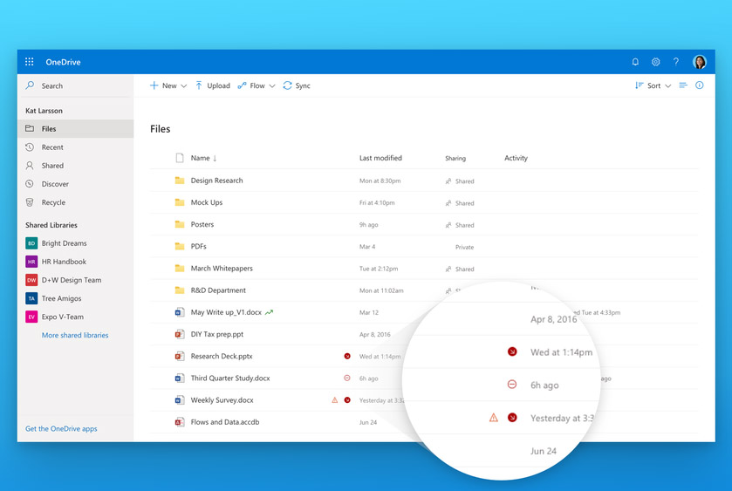
Task: Click More shared libraries link
Action: tap(75, 335)
